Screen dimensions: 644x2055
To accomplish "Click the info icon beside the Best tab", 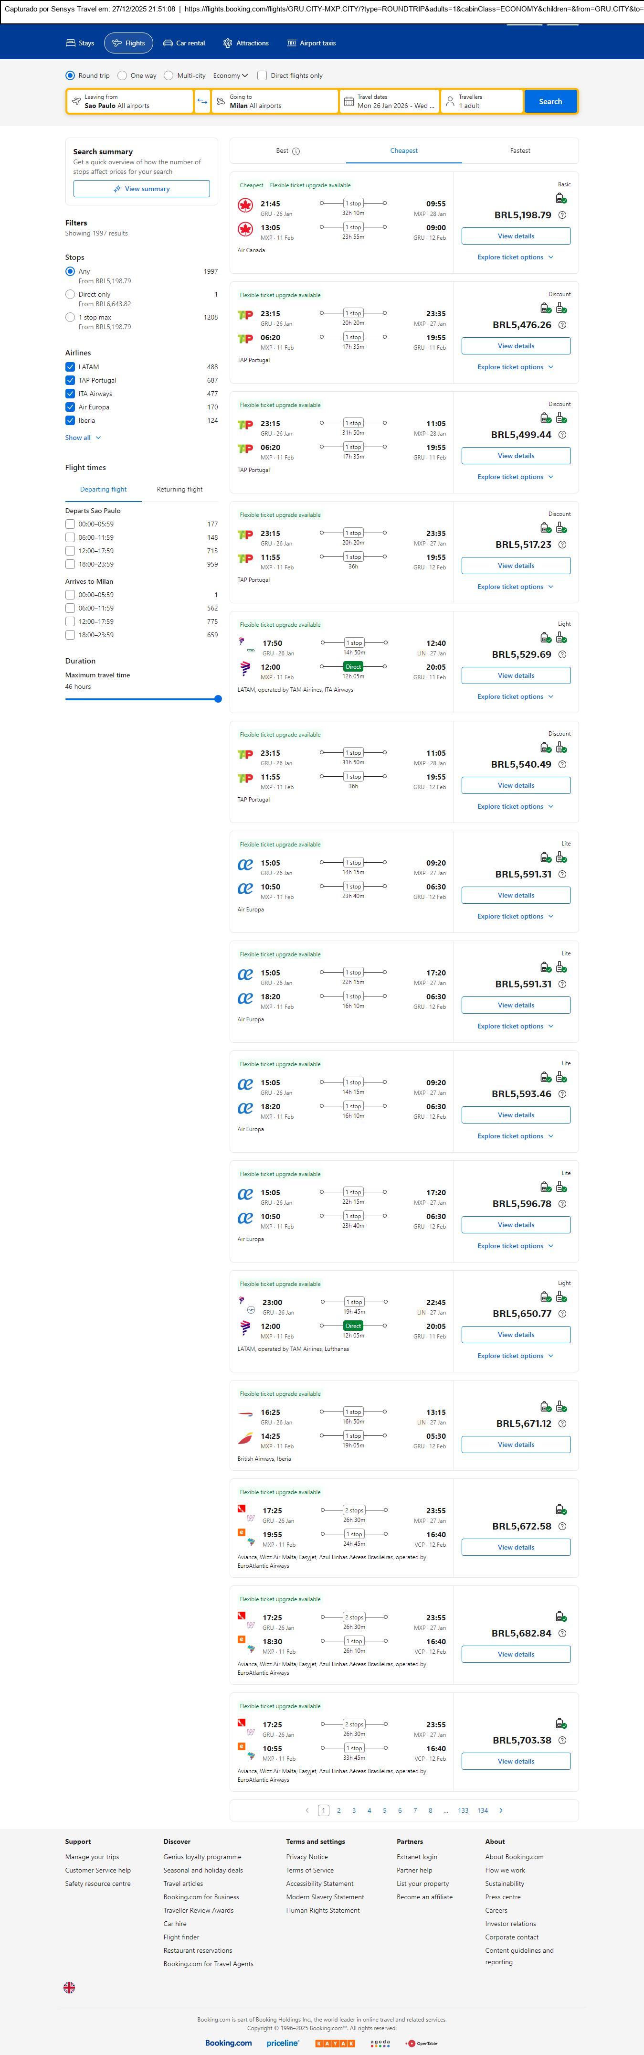I will point(296,151).
